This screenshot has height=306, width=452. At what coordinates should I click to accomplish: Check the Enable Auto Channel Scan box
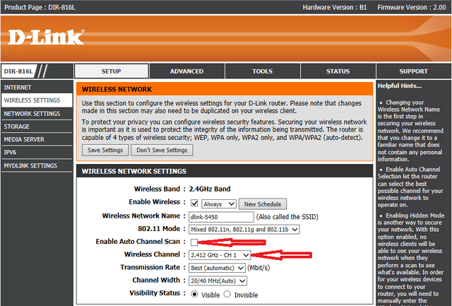pyautogui.click(x=194, y=242)
